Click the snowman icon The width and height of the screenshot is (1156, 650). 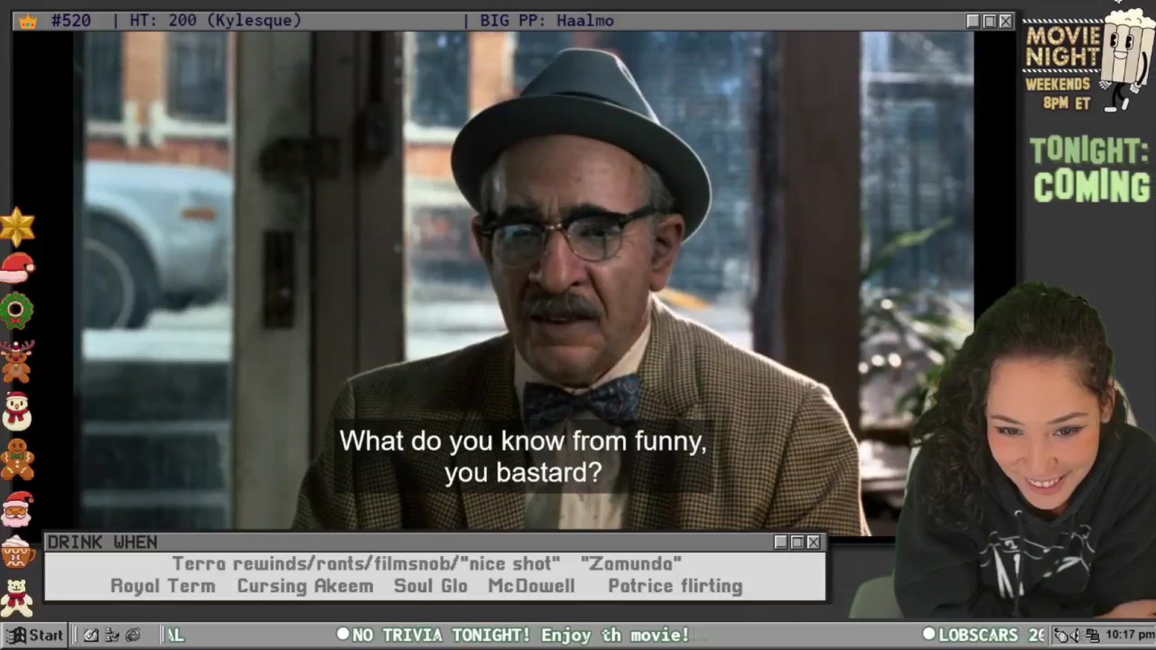(17, 411)
